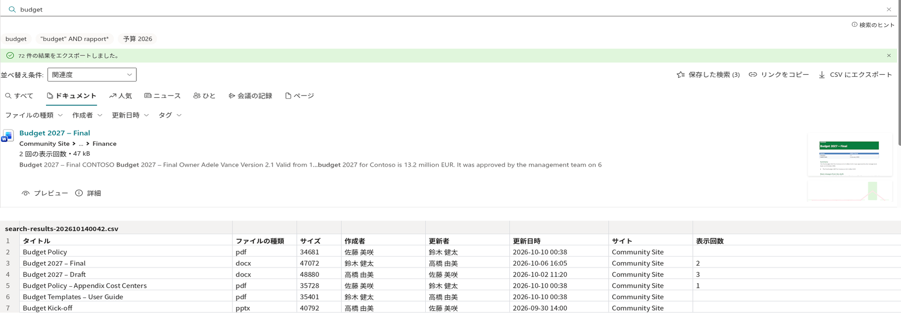Viewport: 901px width, 313px height.
Task: Open 検索のヒント search tips
Action: click(873, 25)
